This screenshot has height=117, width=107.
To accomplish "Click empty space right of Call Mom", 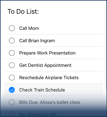I will click(x=71, y=28).
